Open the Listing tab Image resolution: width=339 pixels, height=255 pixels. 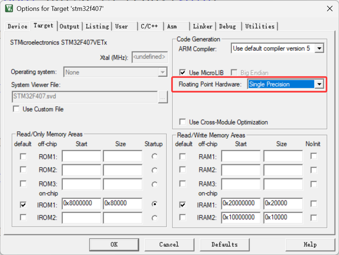point(97,26)
